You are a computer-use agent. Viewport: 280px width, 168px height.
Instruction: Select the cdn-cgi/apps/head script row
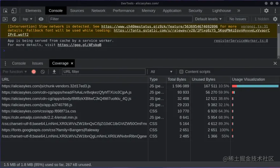pyautogui.click(x=140, y=92)
